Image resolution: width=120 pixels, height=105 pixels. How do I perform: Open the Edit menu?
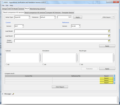coord(7,5)
